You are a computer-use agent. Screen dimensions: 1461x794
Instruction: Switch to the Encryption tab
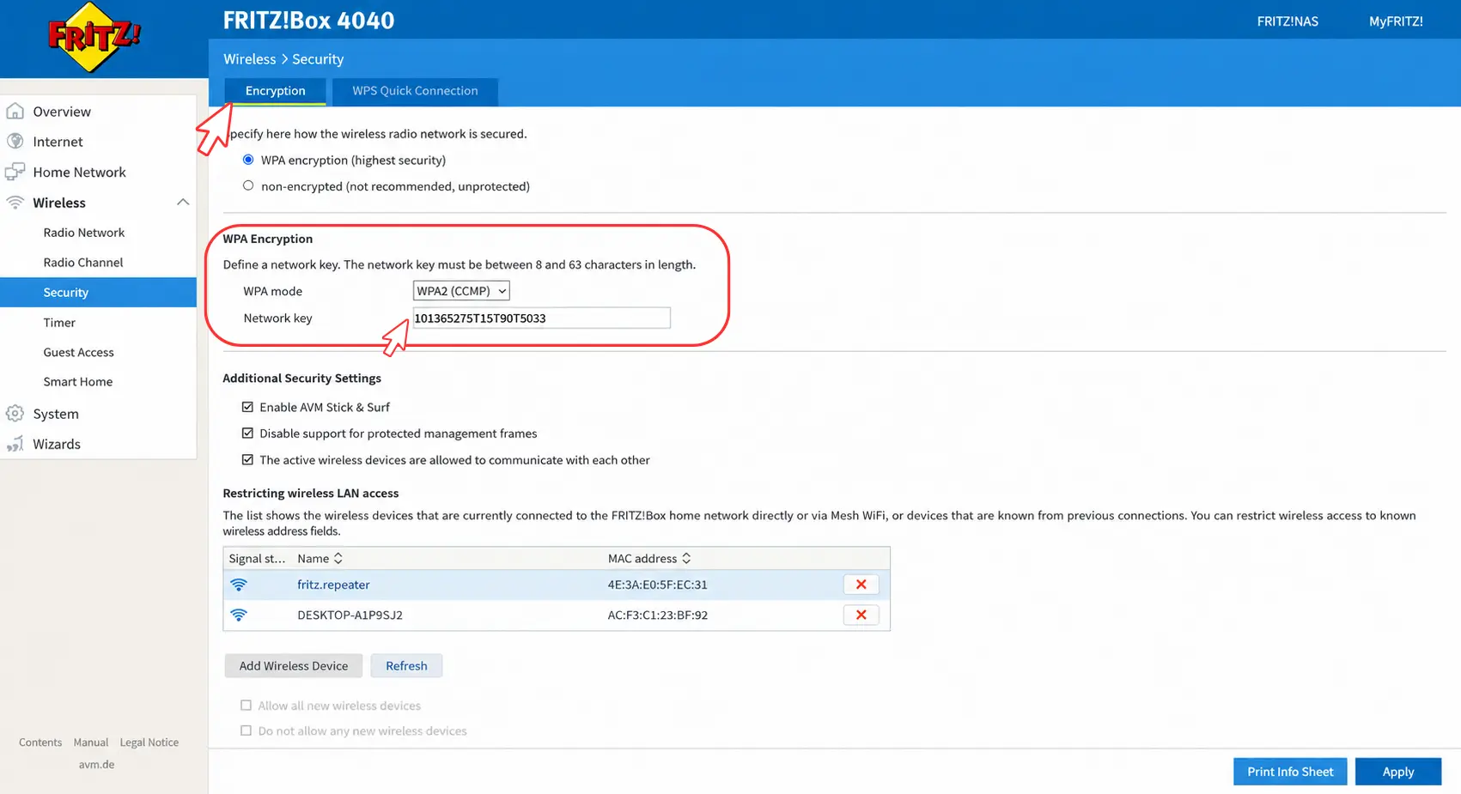275,91
